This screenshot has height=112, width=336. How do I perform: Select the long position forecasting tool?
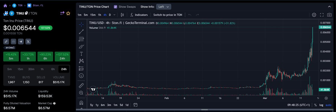click(x=81, y=68)
